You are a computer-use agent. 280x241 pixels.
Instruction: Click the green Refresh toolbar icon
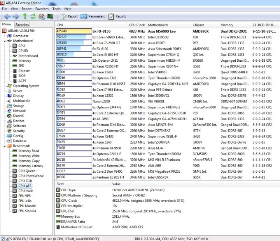pos(33,16)
